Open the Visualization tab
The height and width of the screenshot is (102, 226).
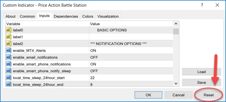108,16
